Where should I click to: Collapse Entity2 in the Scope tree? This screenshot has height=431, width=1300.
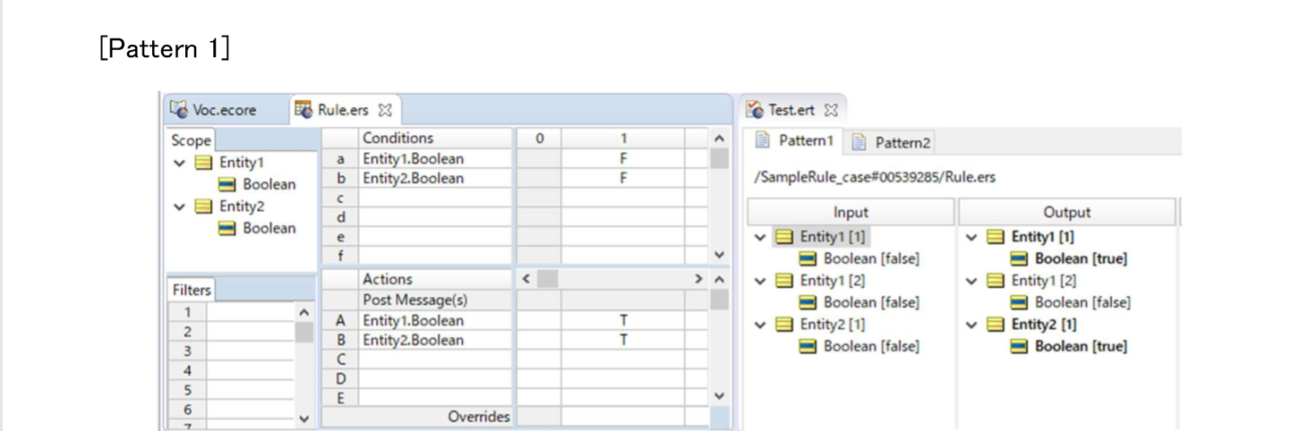click(181, 207)
